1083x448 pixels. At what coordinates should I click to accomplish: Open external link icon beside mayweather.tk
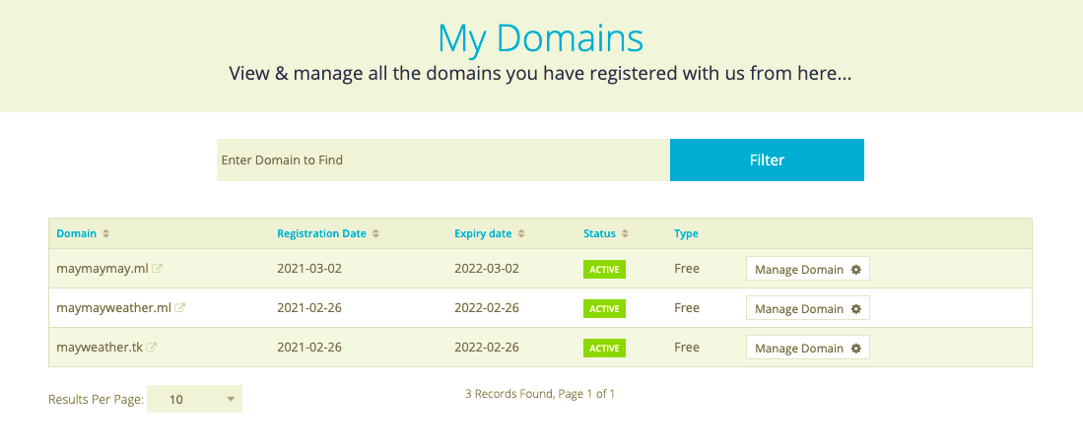click(x=151, y=348)
